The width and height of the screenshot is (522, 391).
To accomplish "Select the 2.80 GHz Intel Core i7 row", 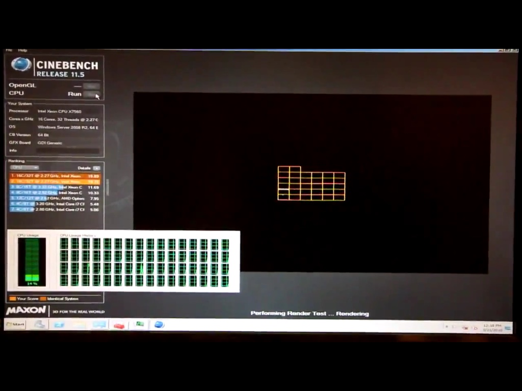I will (x=55, y=209).
